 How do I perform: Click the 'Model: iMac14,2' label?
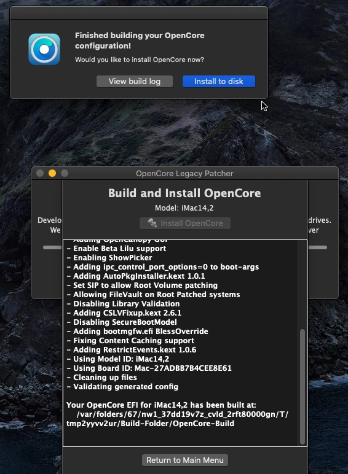184,208
